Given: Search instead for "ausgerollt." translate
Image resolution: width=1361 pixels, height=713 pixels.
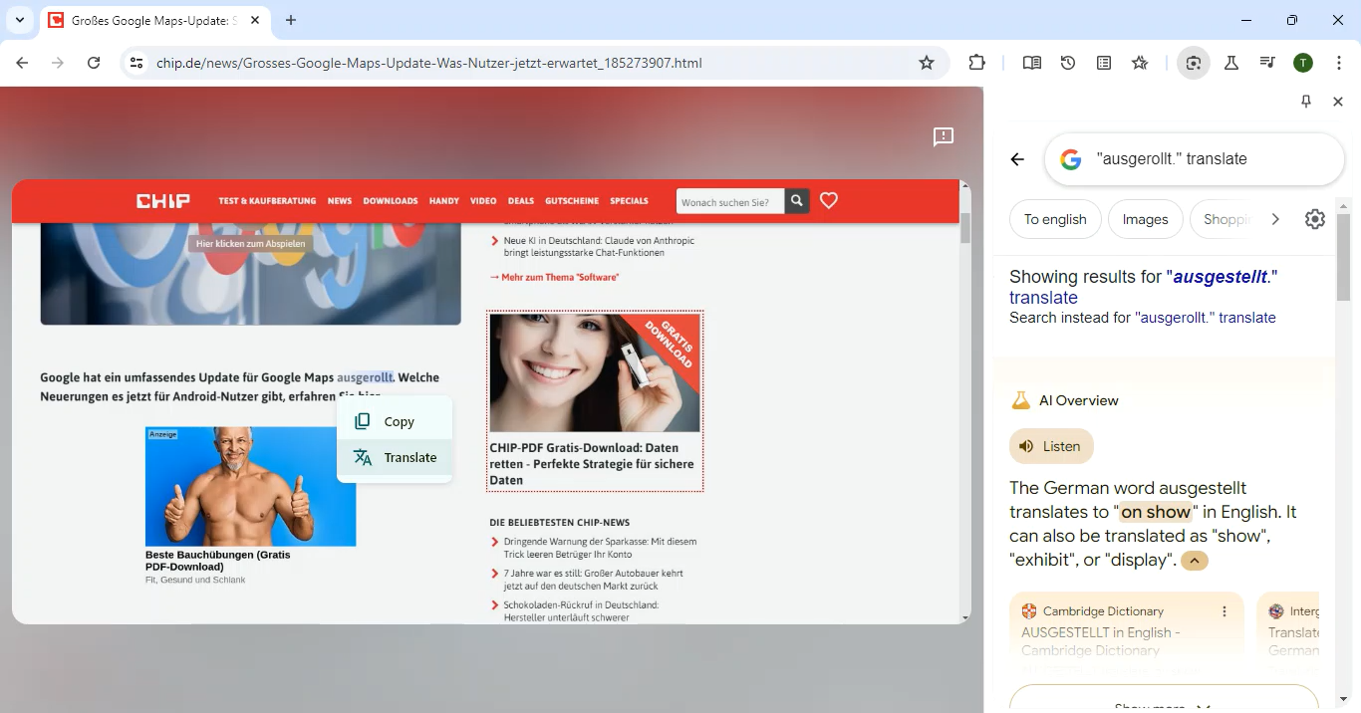Looking at the screenshot, I should (x=1205, y=318).
